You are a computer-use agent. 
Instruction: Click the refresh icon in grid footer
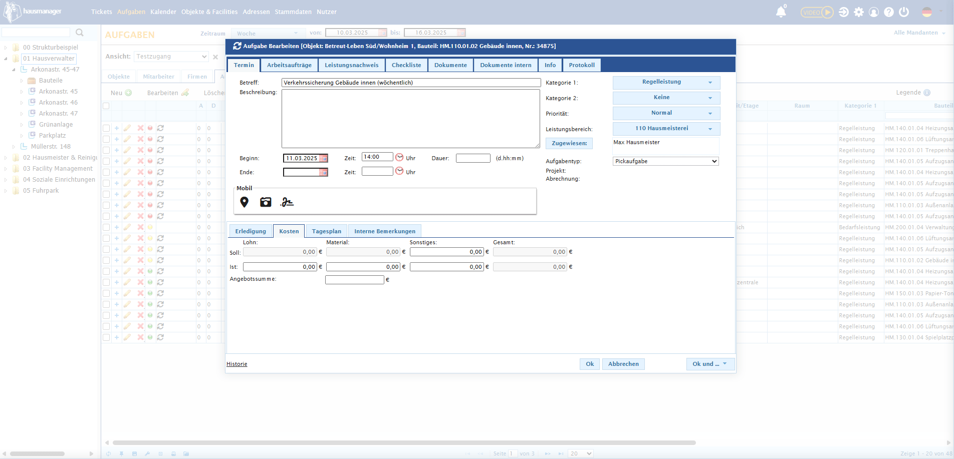[x=108, y=453]
